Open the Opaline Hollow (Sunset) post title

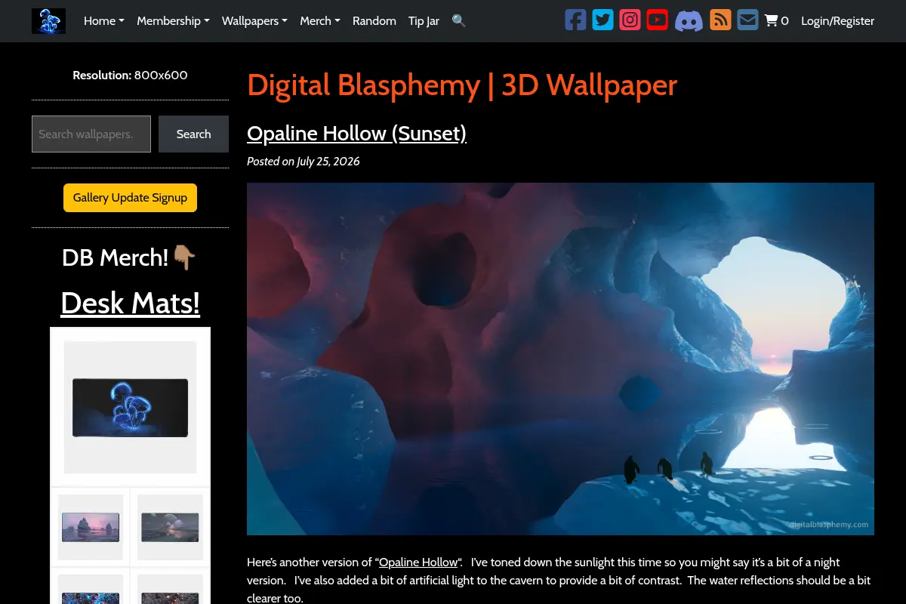click(356, 134)
